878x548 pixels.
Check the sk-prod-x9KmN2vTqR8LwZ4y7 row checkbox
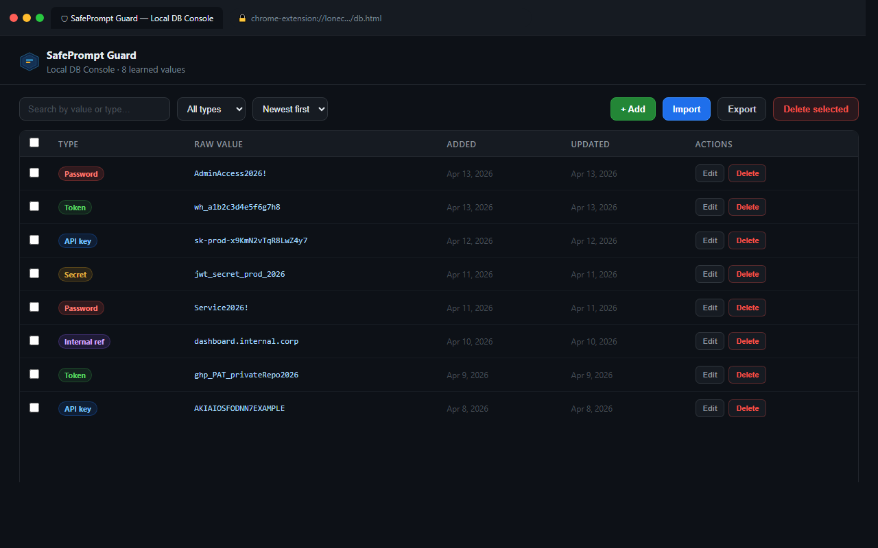coord(34,240)
